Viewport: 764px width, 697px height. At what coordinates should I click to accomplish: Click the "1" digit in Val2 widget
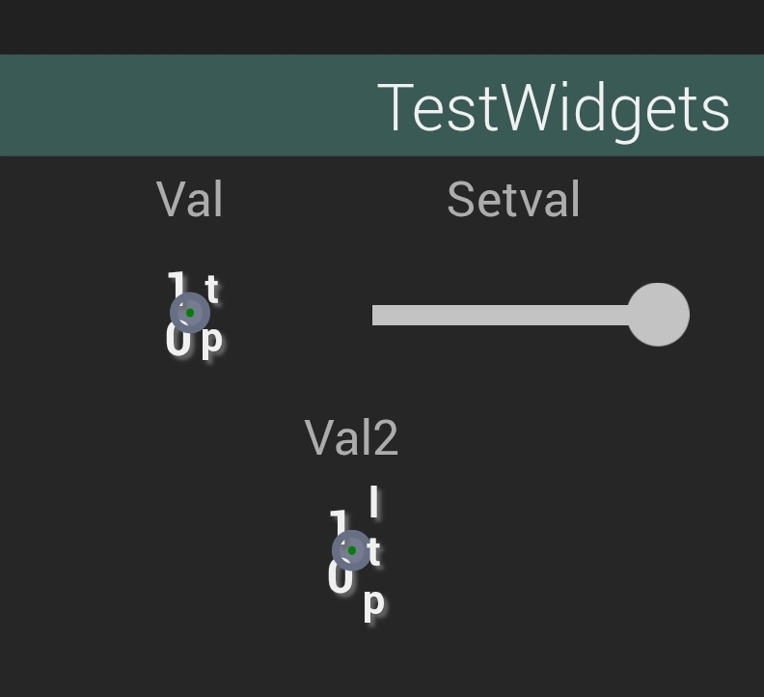pyautogui.click(x=339, y=522)
